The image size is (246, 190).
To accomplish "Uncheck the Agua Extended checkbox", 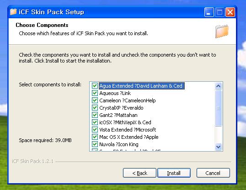I will coord(95,86).
